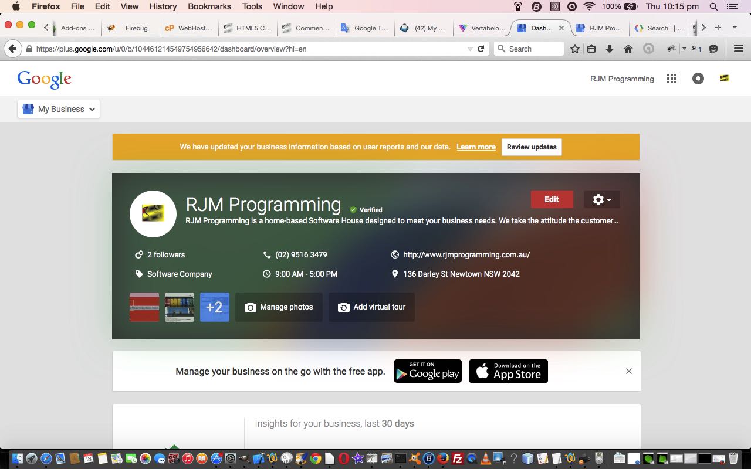Open the Bookmarks menu

tap(209, 6)
